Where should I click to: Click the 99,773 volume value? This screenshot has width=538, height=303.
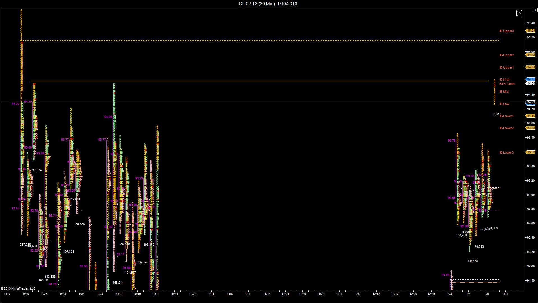[x=473, y=261]
